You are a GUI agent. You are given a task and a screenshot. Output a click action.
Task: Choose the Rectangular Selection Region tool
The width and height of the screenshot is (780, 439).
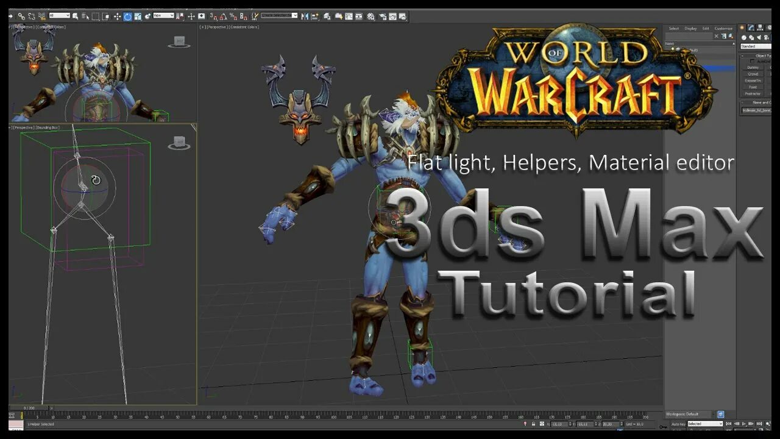click(95, 16)
